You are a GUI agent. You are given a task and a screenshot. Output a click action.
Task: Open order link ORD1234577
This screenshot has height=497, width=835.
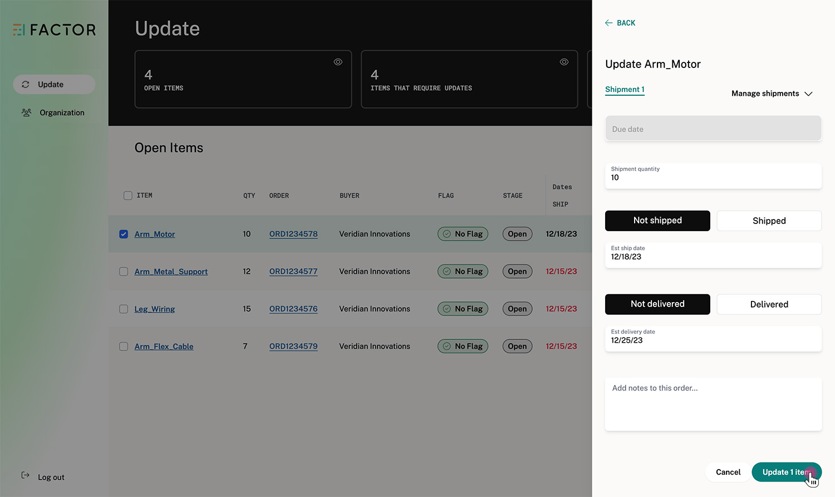pos(293,271)
